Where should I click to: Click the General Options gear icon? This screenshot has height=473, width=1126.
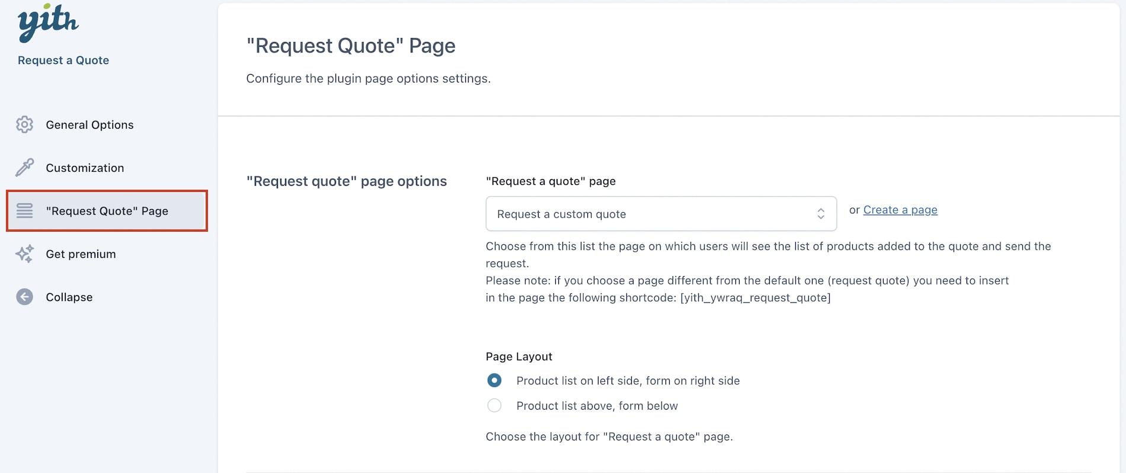click(24, 124)
